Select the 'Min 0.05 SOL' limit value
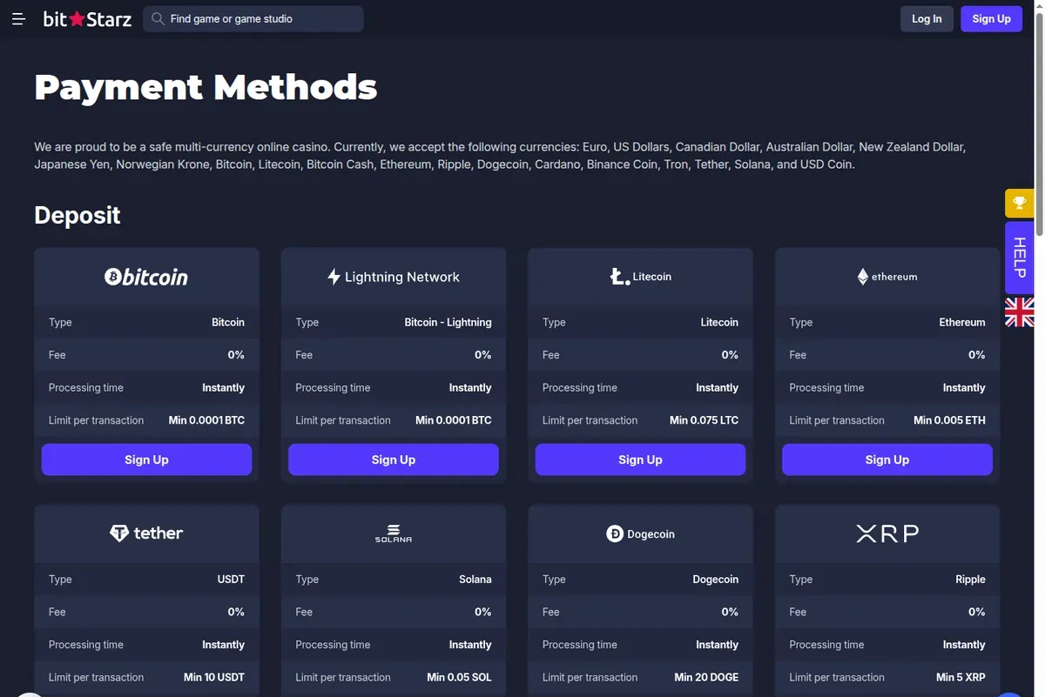 click(459, 677)
